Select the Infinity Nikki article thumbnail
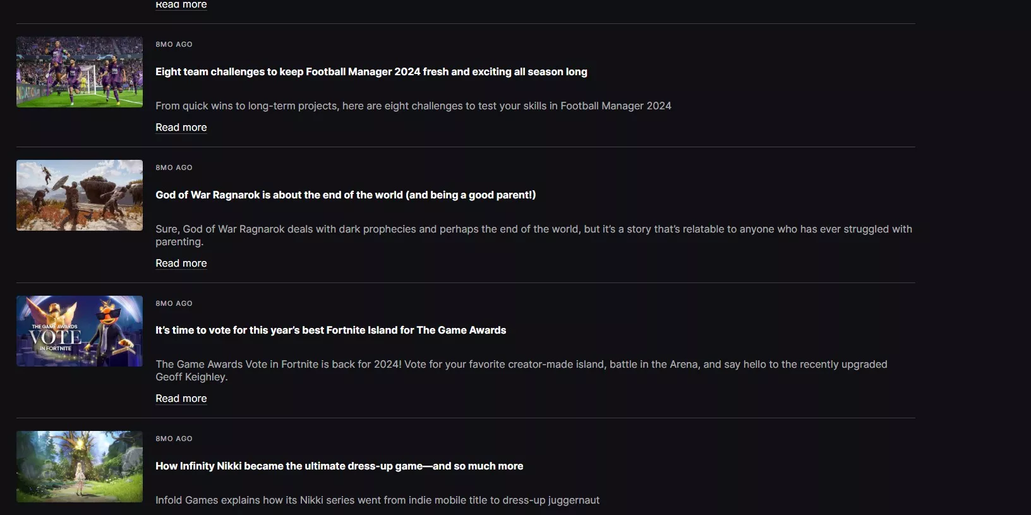 pos(80,466)
